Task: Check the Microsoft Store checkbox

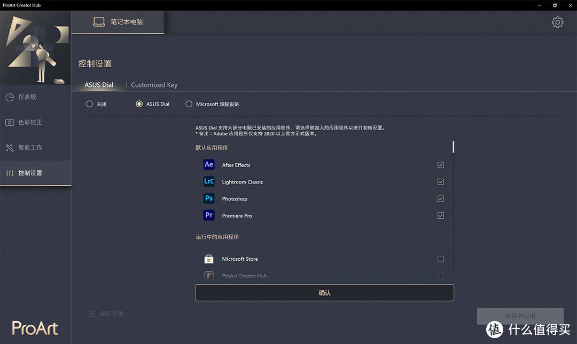Action: click(440, 259)
